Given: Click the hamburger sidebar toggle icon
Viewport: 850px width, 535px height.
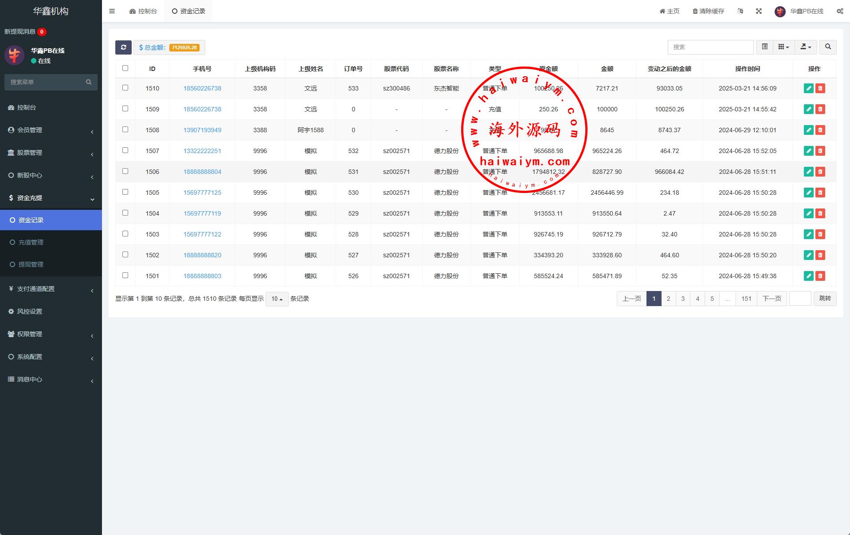Looking at the screenshot, I should (x=112, y=11).
